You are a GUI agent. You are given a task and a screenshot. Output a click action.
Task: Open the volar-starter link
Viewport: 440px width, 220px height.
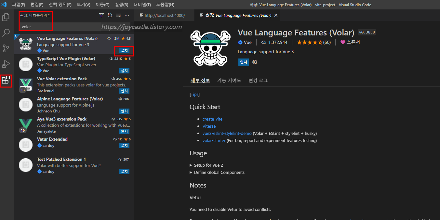click(x=214, y=140)
